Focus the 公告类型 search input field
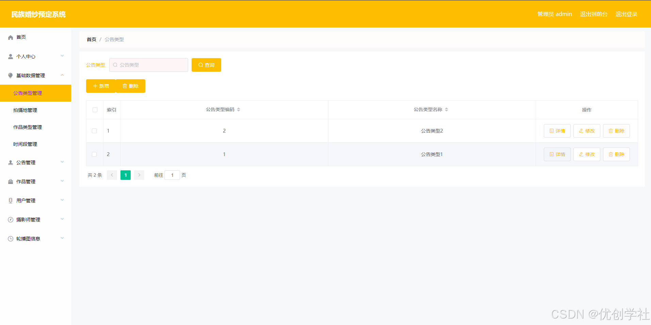The image size is (651, 325). [x=149, y=65]
